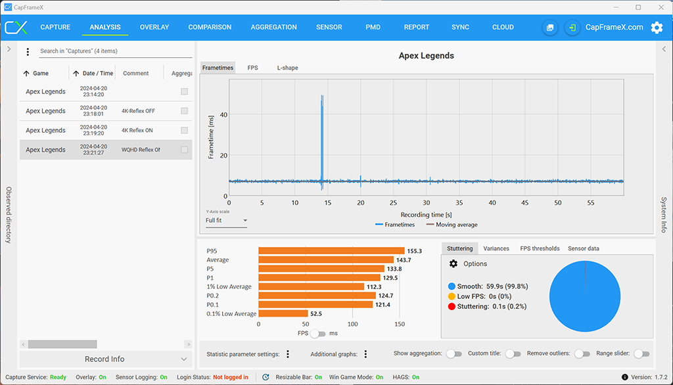Click the login arrow icon in the header
This screenshot has width=673, height=385.
(572, 28)
